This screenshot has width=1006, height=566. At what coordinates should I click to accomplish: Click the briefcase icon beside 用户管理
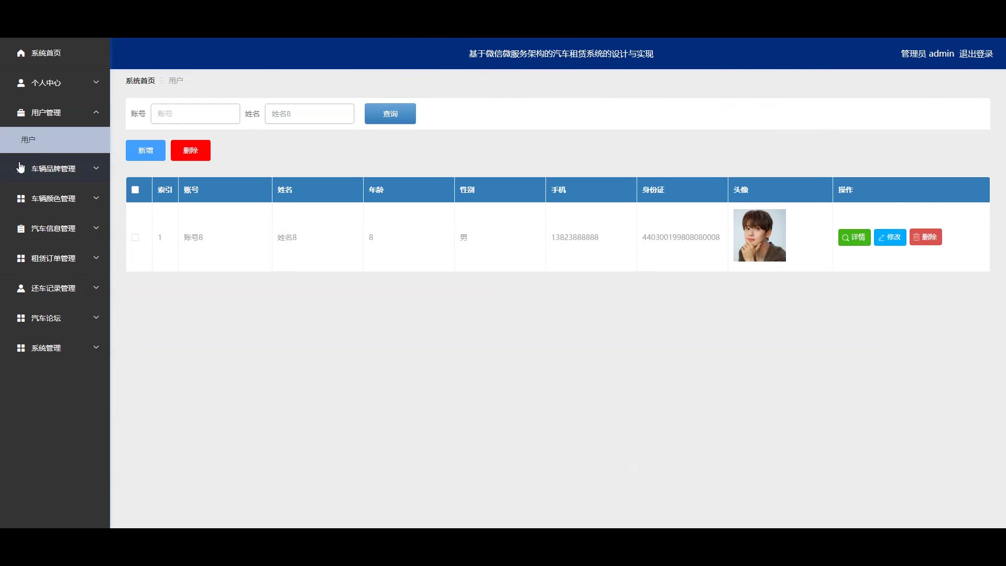[x=21, y=113]
